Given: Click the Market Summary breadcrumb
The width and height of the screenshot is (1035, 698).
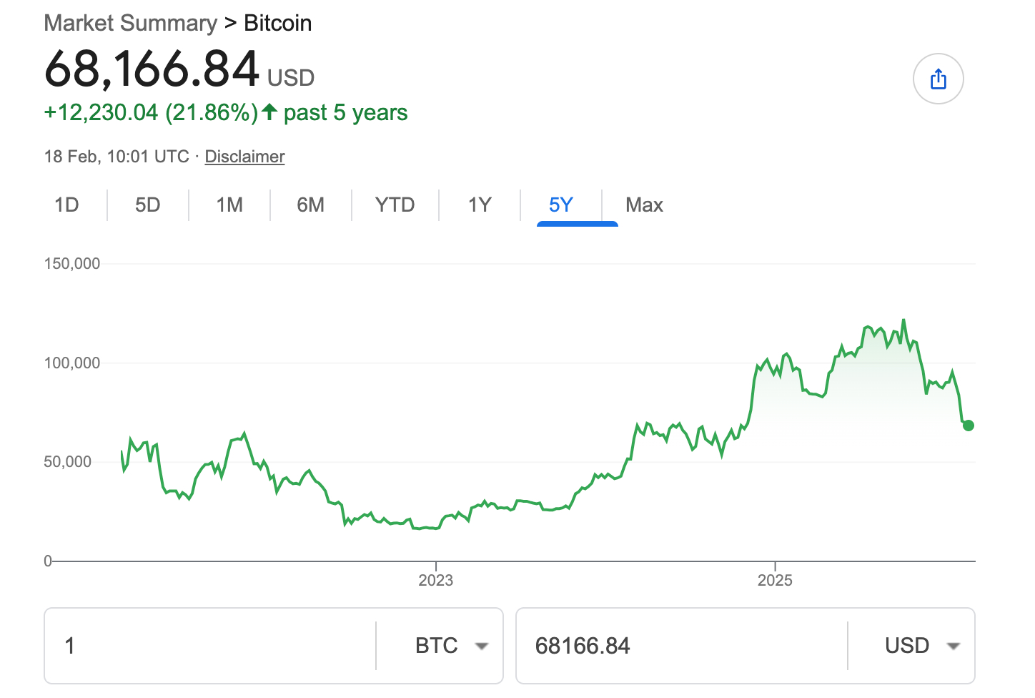Looking at the screenshot, I should 130,23.
